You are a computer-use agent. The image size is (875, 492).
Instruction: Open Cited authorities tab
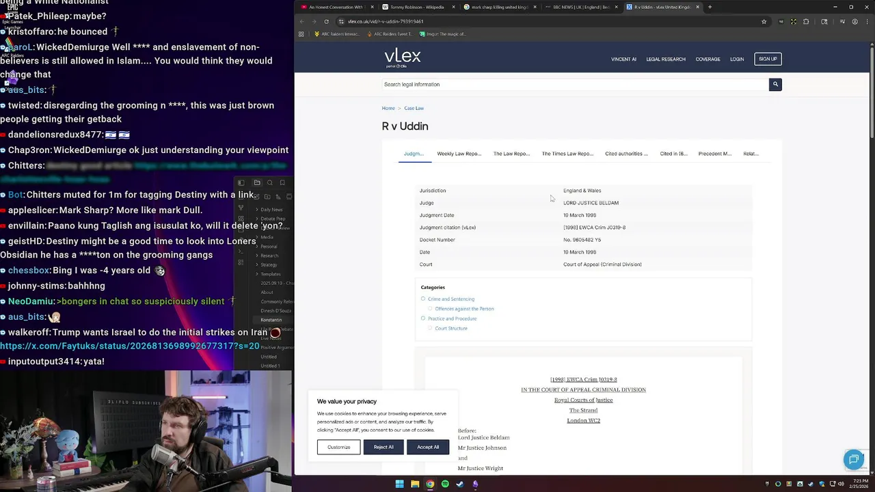(x=626, y=154)
